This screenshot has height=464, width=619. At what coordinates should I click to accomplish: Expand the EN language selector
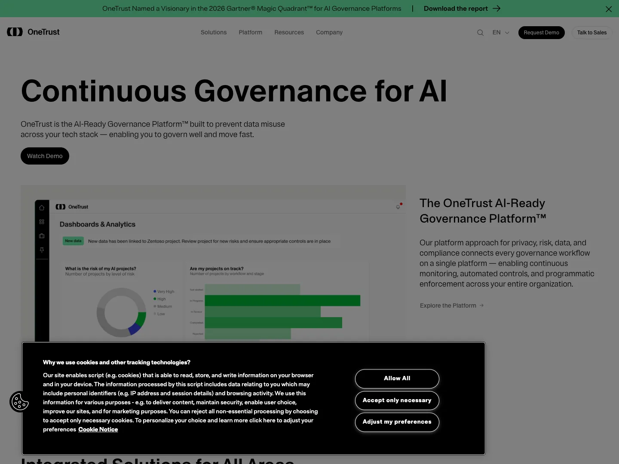[x=501, y=33]
